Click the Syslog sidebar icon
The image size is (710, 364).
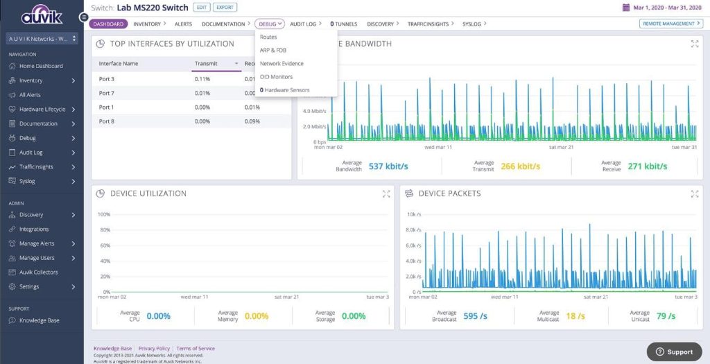pyautogui.click(x=12, y=181)
